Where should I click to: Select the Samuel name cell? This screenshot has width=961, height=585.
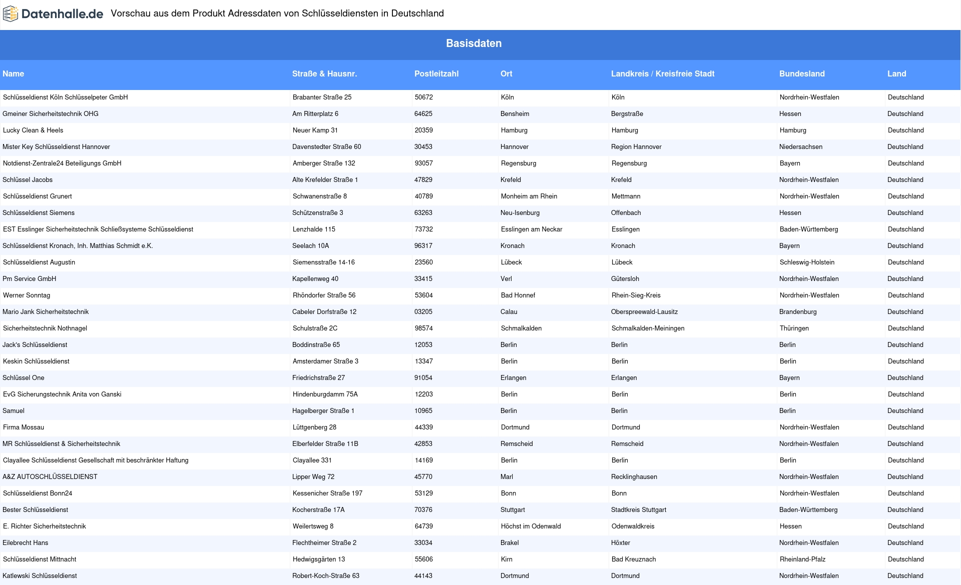pyautogui.click(x=14, y=411)
